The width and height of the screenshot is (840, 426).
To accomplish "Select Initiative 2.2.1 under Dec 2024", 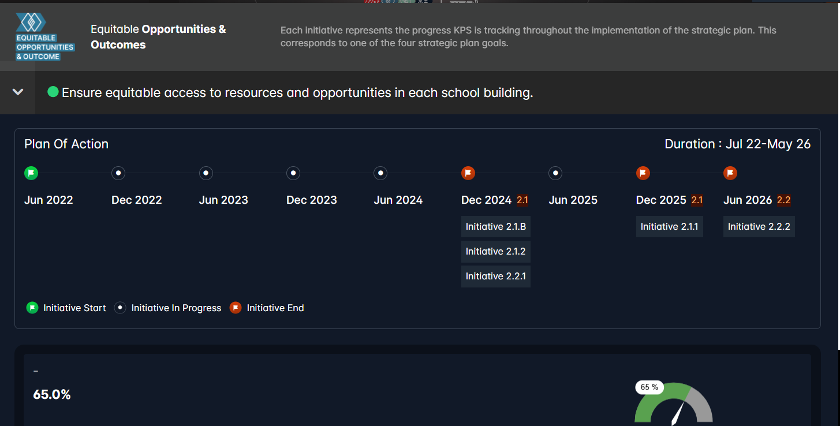I will click(x=495, y=276).
